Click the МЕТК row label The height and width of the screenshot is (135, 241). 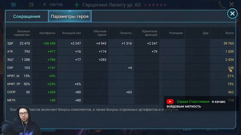click(x=11, y=100)
